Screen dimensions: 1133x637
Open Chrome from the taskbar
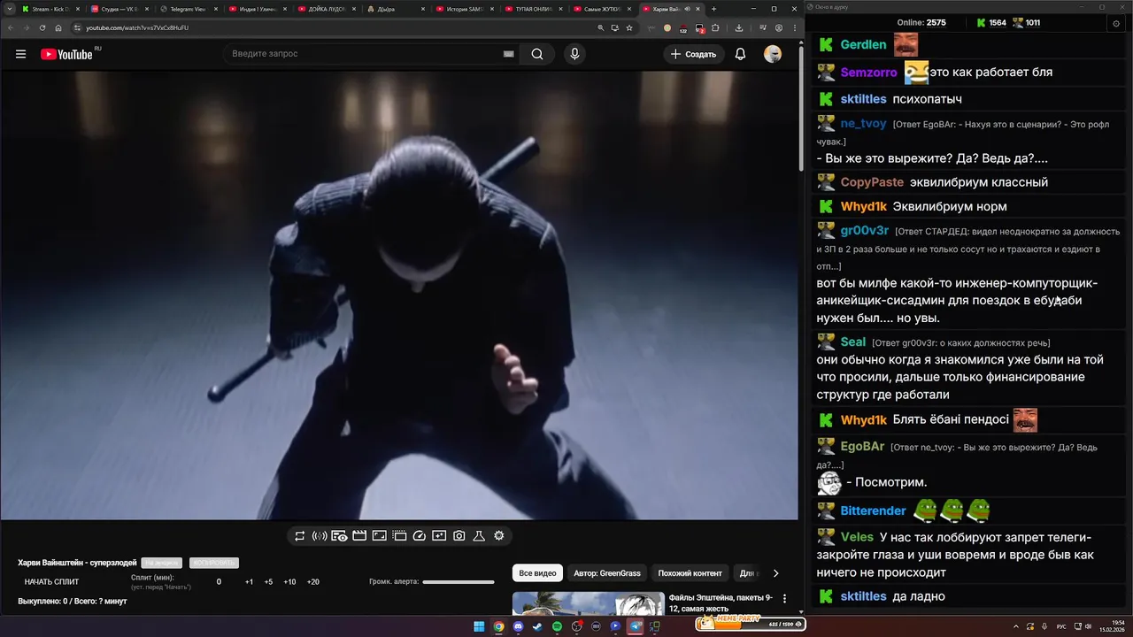(499, 626)
